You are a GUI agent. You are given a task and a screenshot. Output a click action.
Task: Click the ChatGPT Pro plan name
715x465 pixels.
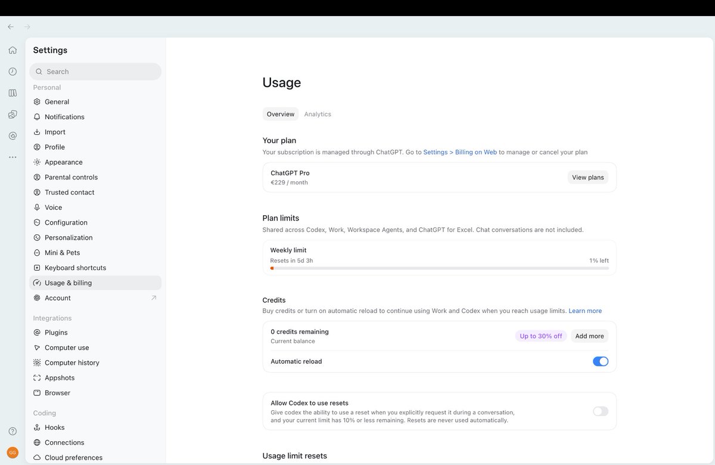tap(290, 173)
